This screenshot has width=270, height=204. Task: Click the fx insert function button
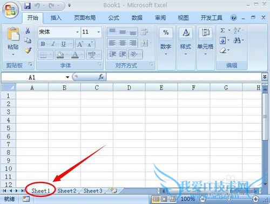pos(101,77)
